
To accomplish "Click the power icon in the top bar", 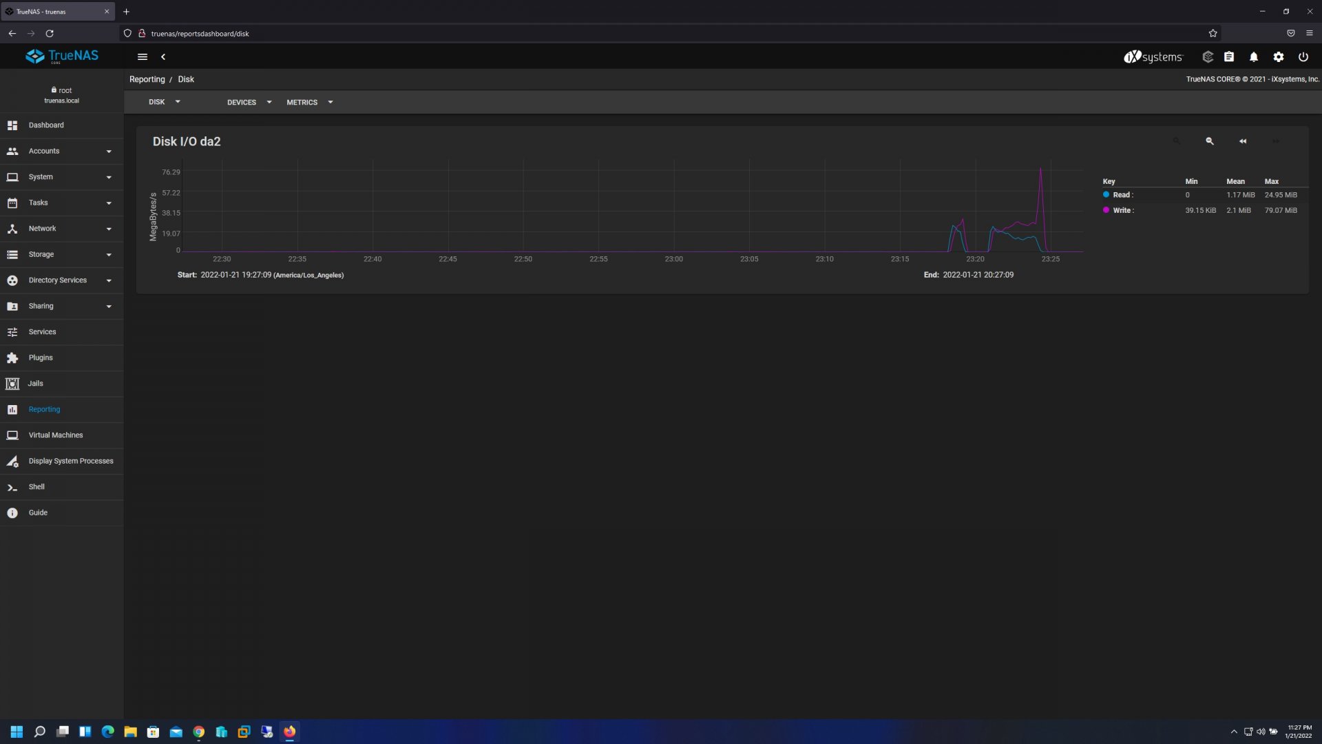I will 1303,57.
